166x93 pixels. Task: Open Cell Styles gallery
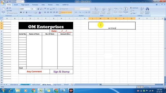pos(109,11)
